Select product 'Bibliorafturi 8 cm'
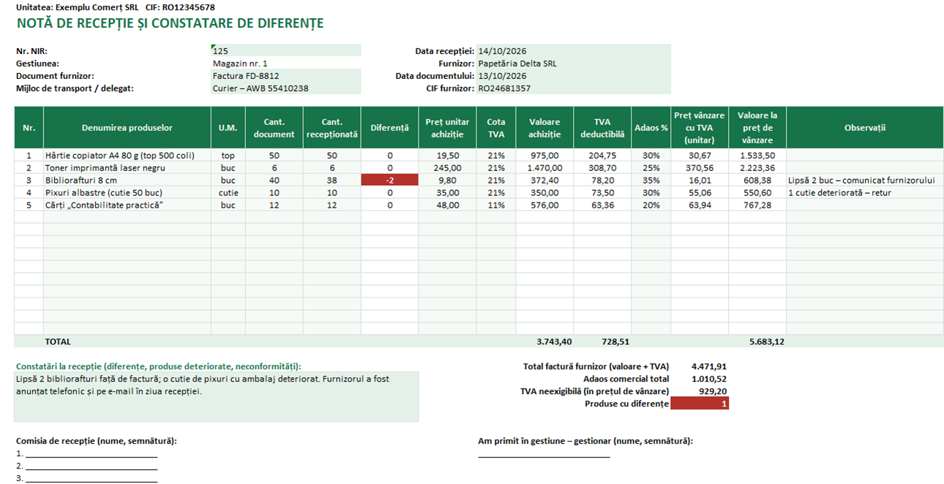This screenshot has width=944, height=484. tap(127, 180)
